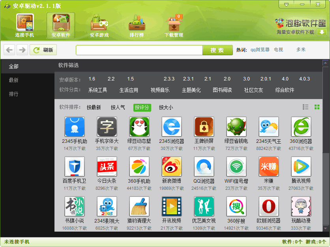Open the 书旗小说 app icon
The image size is (330, 247).
75,206
